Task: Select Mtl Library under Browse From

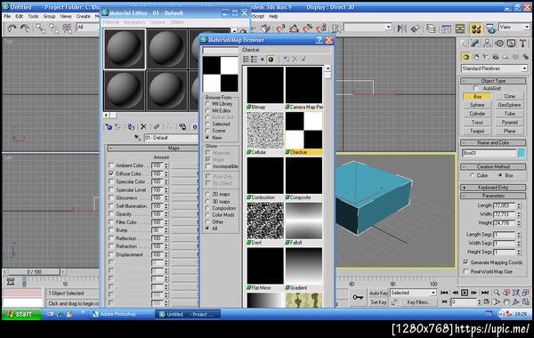Action: (x=207, y=103)
